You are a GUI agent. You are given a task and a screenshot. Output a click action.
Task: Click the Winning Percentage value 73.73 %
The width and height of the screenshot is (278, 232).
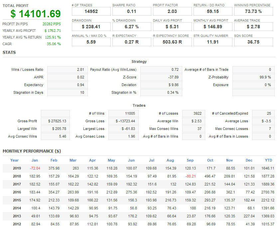tap(253, 12)
